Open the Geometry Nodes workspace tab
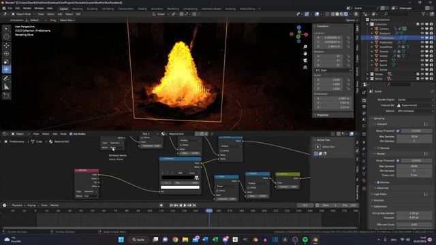The width and height of the screenshot is (436, 245). point(211,9)
